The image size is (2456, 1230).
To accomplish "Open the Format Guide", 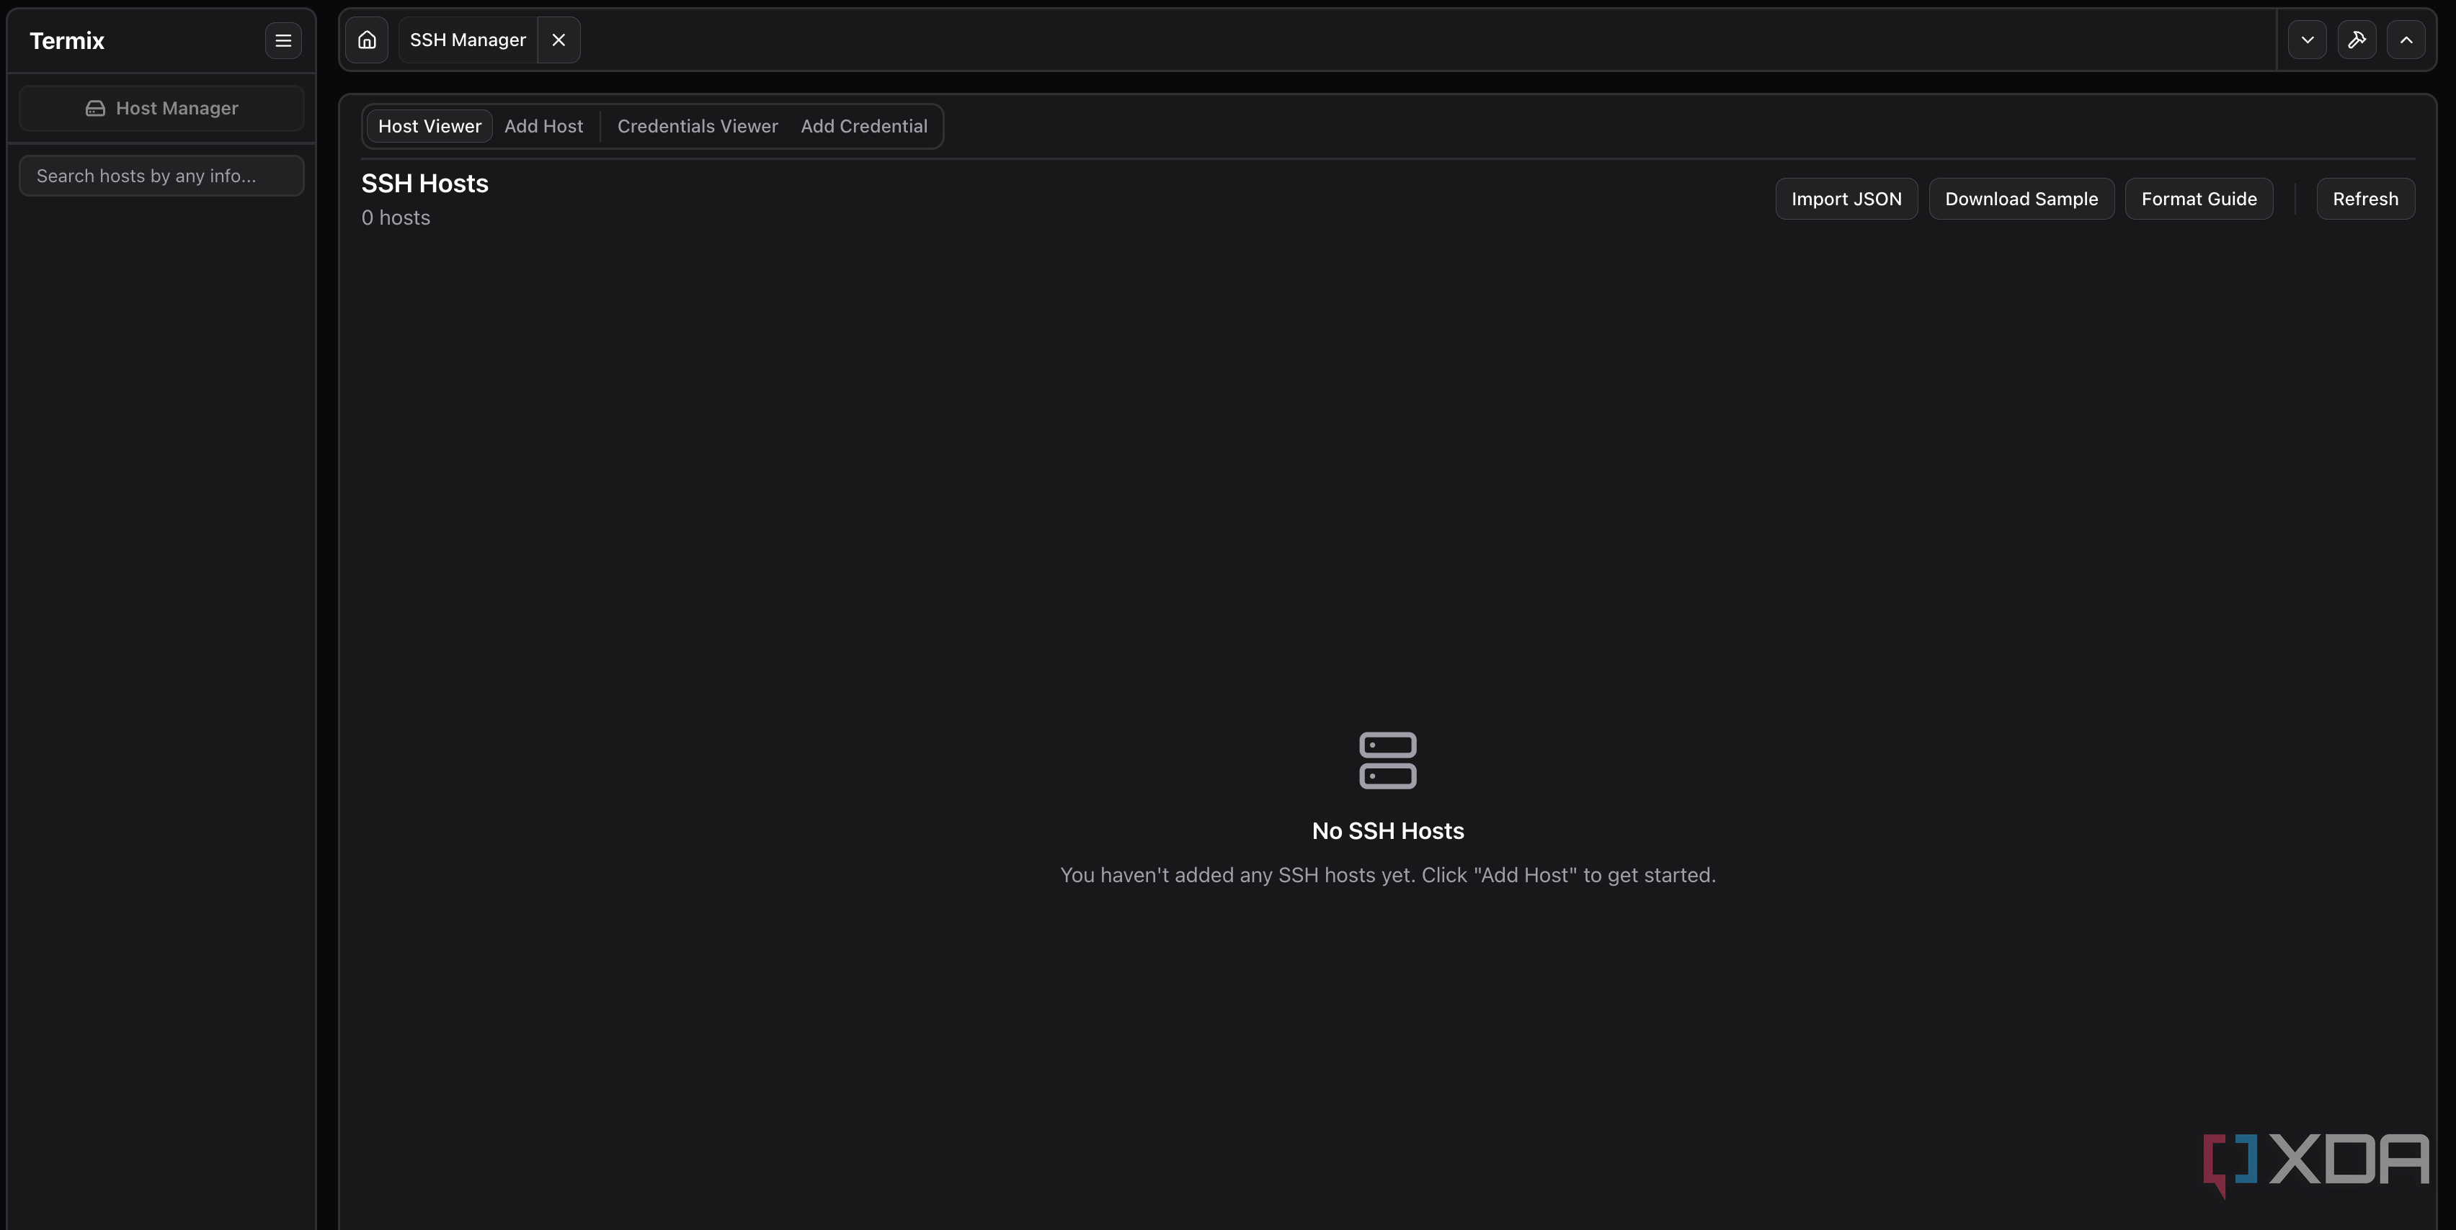I will tap(2199, 199).
